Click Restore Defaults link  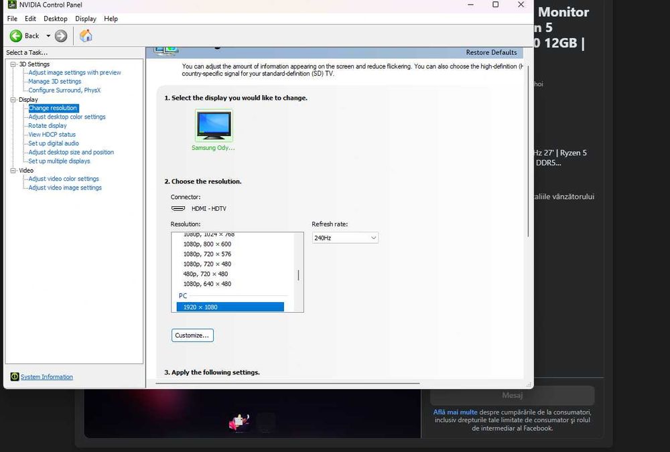point(491,52)
